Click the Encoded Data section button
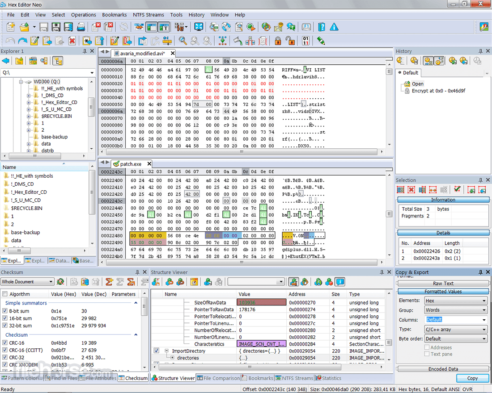This screenshot has height=393, width=492. click(443, 369)
